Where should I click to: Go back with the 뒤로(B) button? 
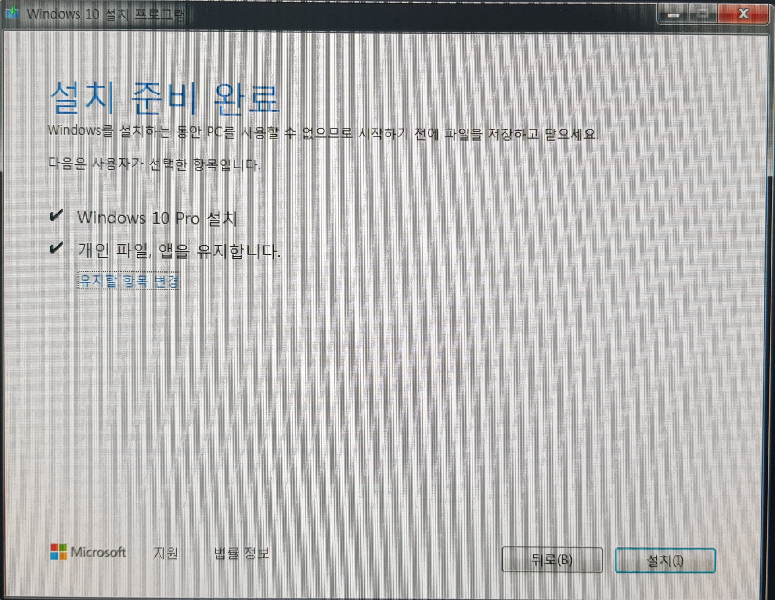click(552, 559)
